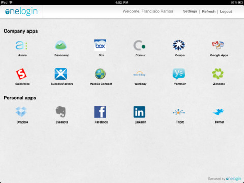Open the Salesforce app

21,74
